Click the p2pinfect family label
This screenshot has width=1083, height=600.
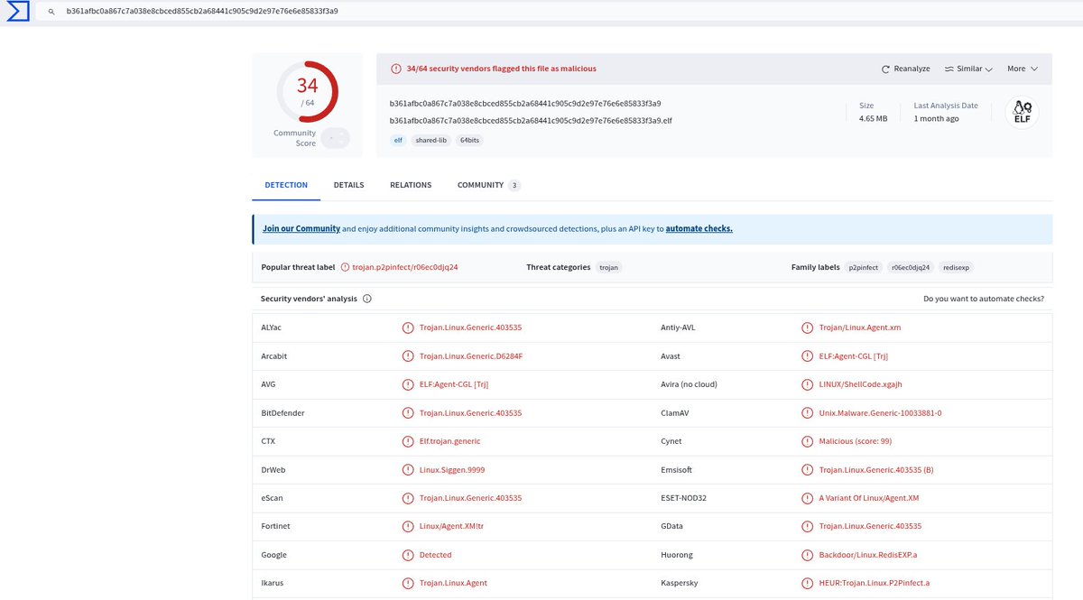pyautogui.click(x=863, y=268)
